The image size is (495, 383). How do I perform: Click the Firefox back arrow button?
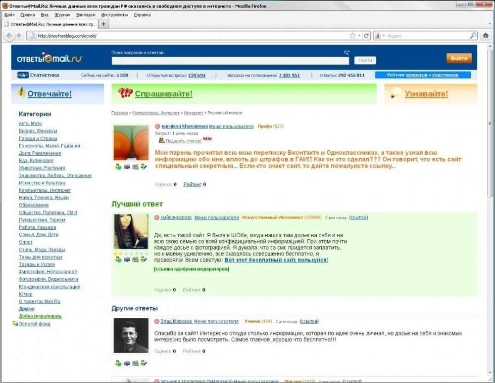[9, 36]
